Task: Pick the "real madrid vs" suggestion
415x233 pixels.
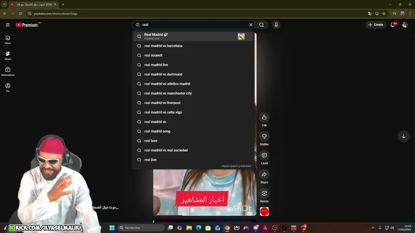Action: (194, 122)
